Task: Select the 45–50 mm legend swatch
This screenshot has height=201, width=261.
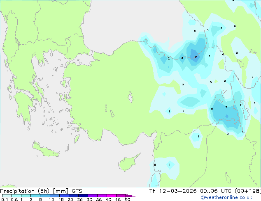Action: coord(121,196)
